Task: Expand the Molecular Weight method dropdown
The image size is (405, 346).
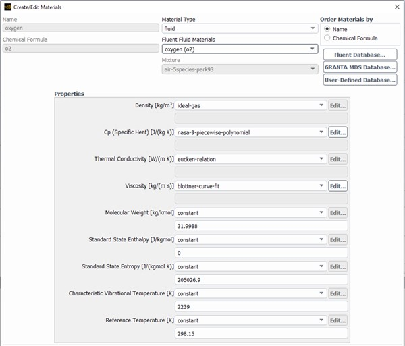Action: pyautogui.click(x=250, y=213)
